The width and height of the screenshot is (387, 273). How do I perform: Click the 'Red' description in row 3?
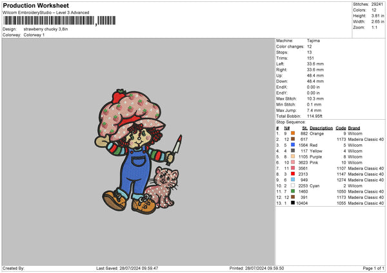click(313, 145)
